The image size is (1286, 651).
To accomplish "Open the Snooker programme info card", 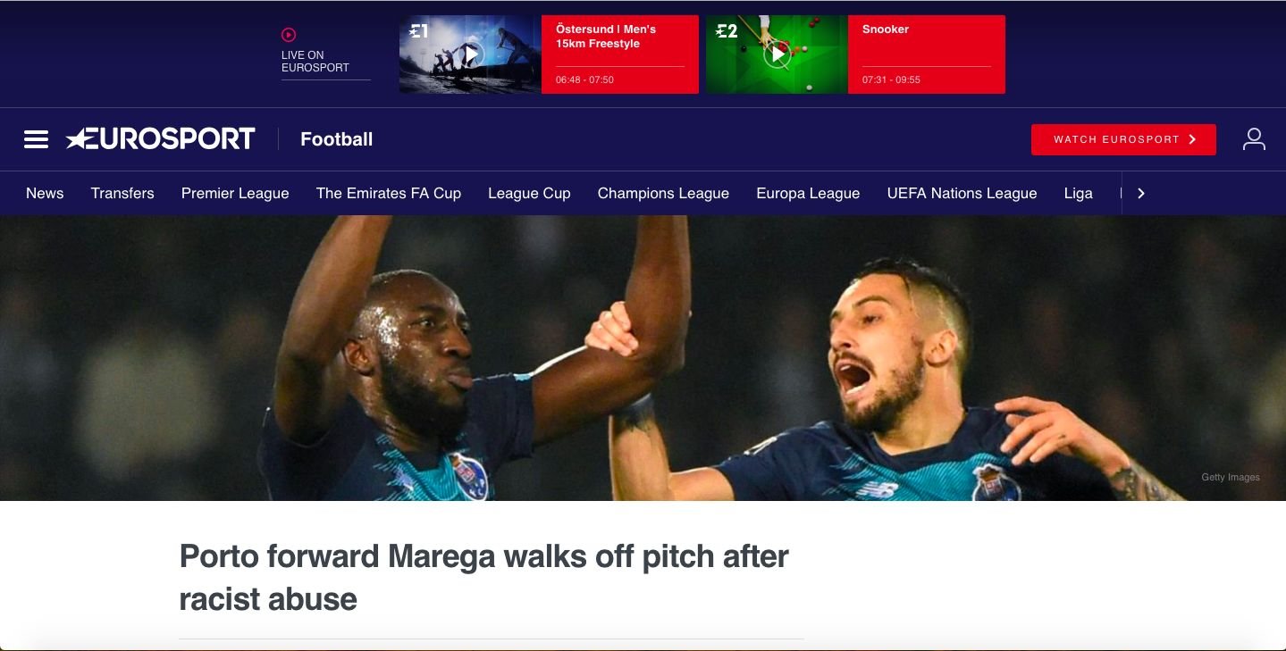I will tap(927, 54).
